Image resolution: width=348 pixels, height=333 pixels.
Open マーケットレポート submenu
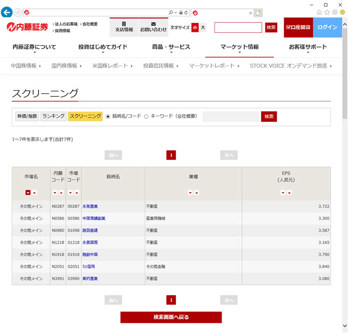[214, 66]
